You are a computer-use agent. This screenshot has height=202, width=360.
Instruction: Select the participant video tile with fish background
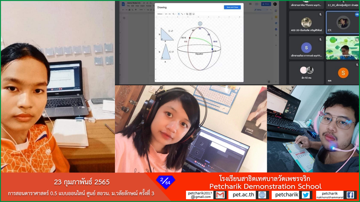pos(342,48)
